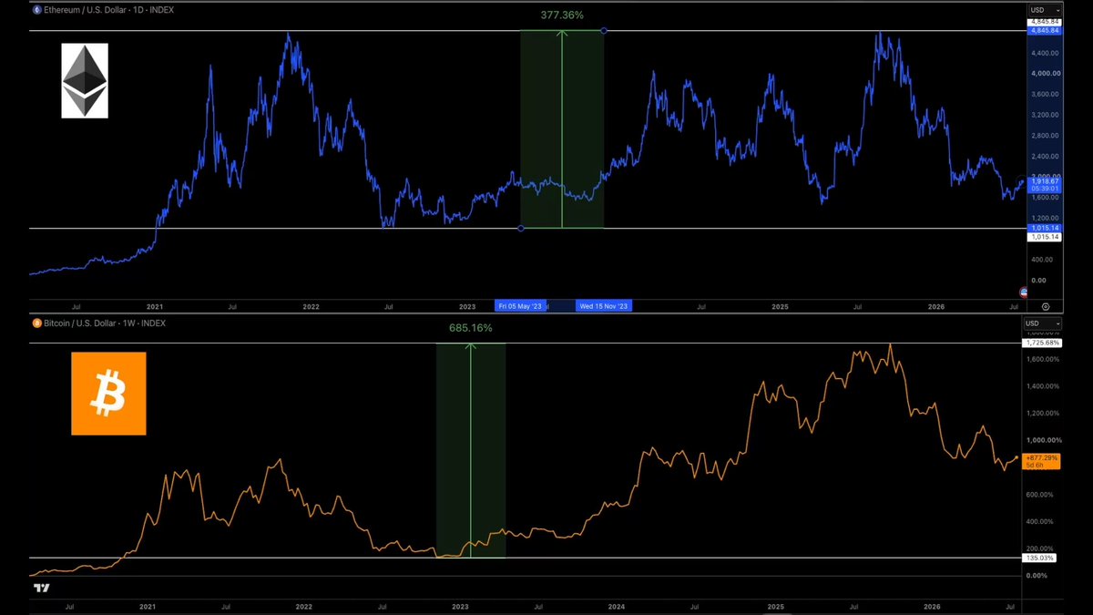Click the Fri 05 May '23 date marker
The height and width of the screenshot is (615, 1093).
pos(520,306)
